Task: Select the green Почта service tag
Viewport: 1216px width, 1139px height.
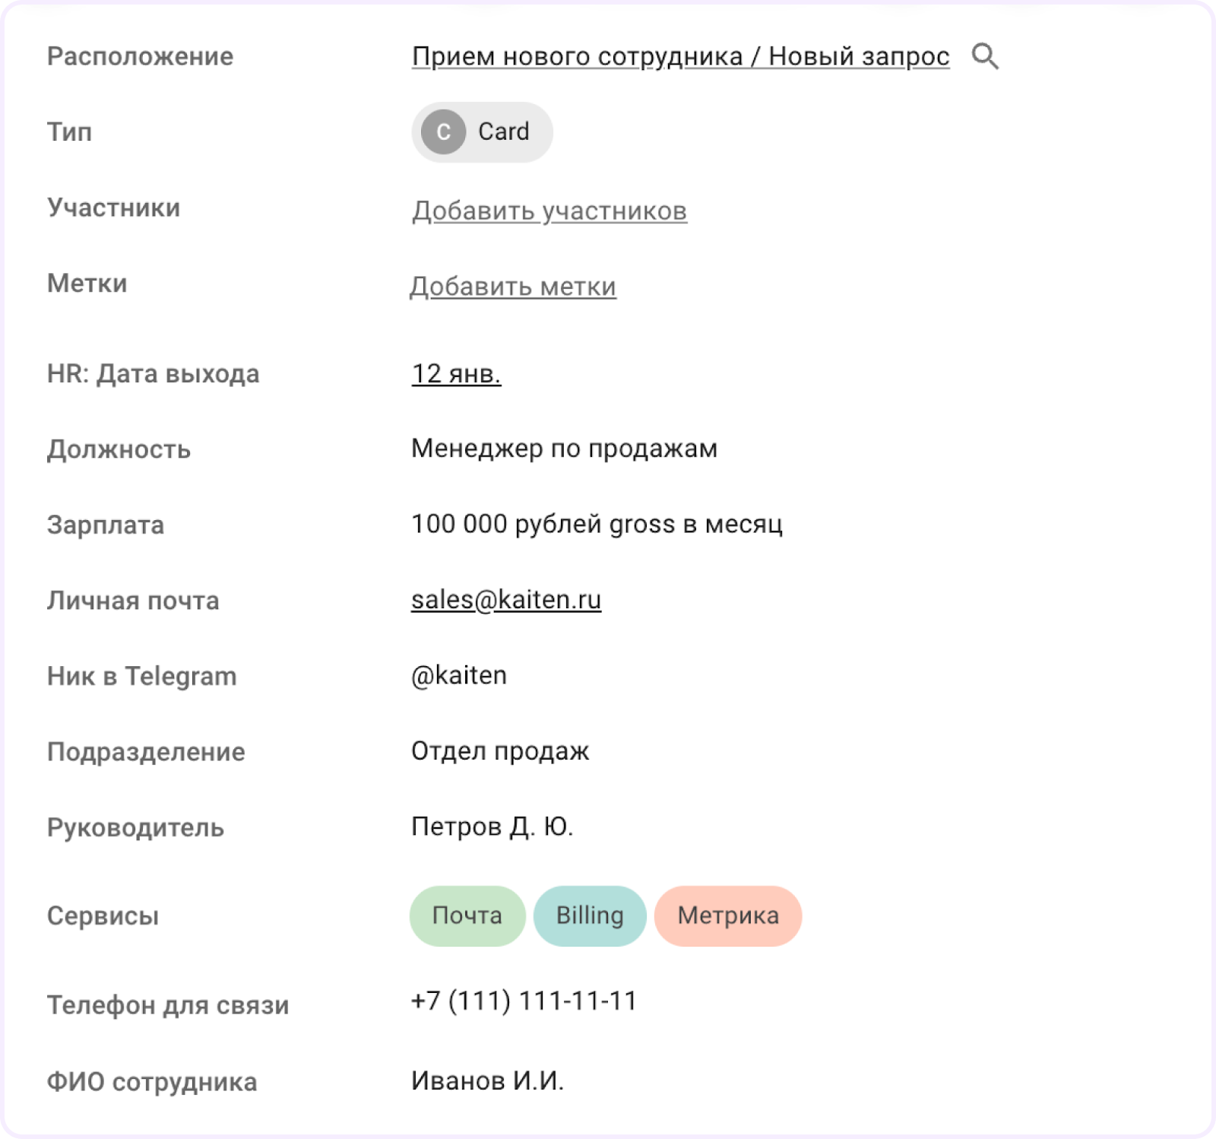Action: (467, 915)
